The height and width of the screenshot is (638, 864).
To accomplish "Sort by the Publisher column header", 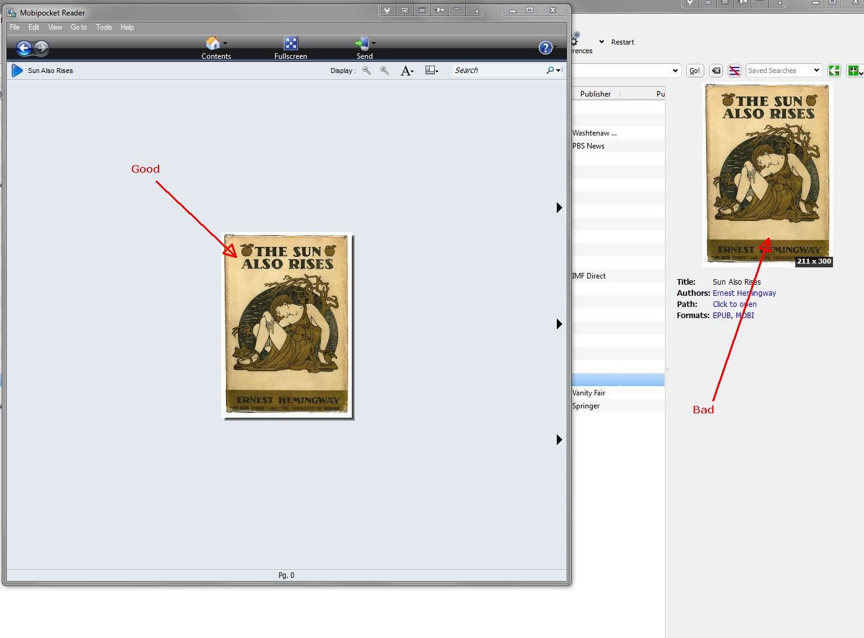I will click(x=595, y=94).
